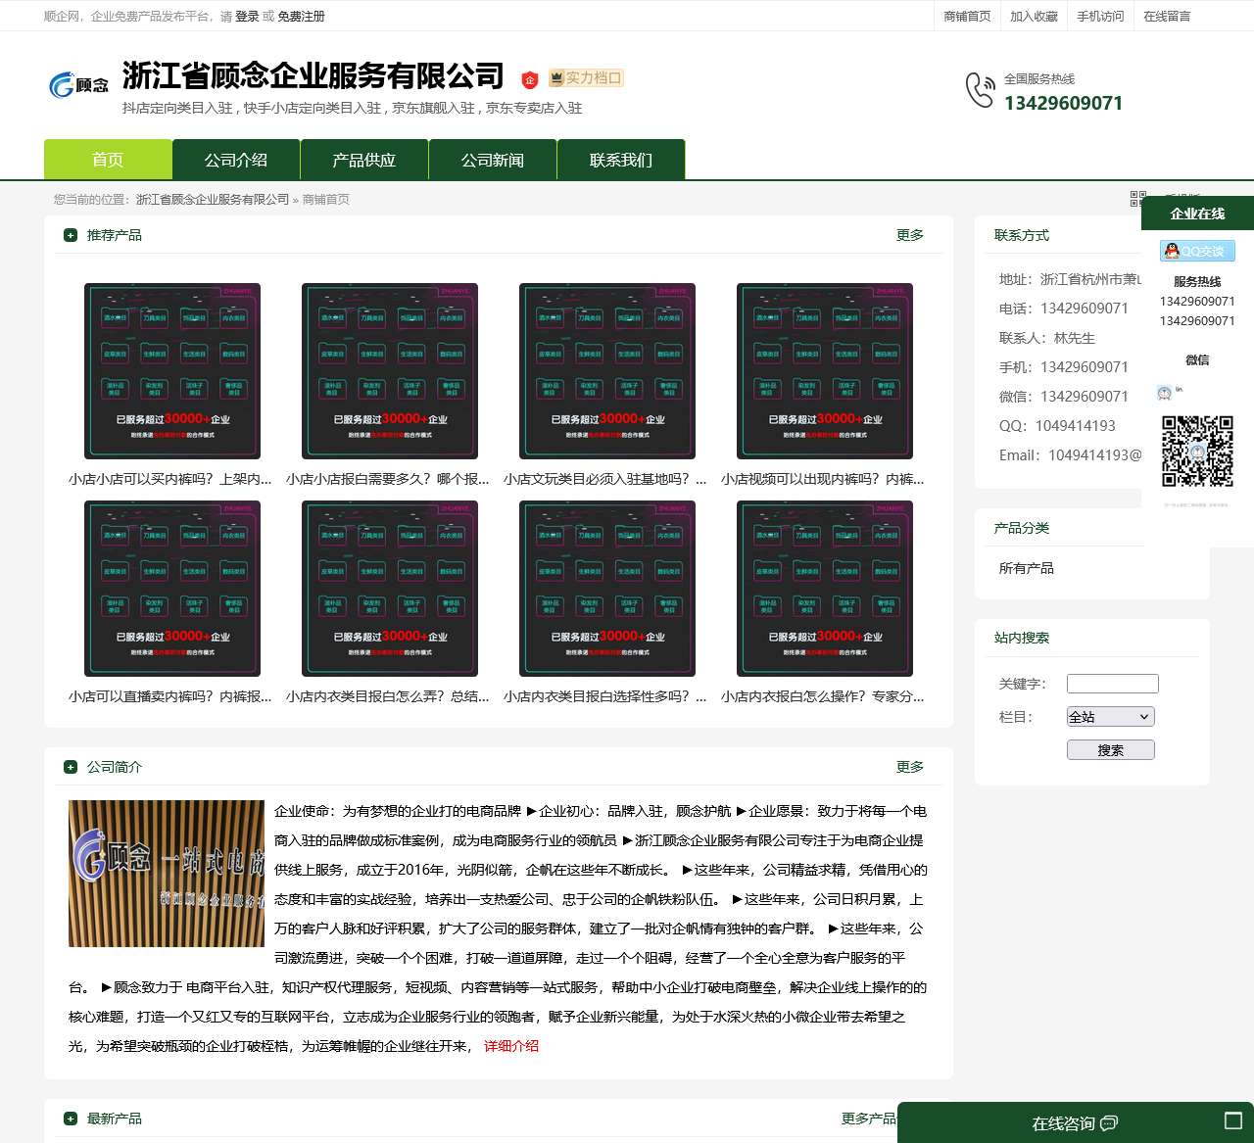This screenshot has height=1143, width=1254.
Task: Open the 全站 column dropdown
Action: point(1110,716)
